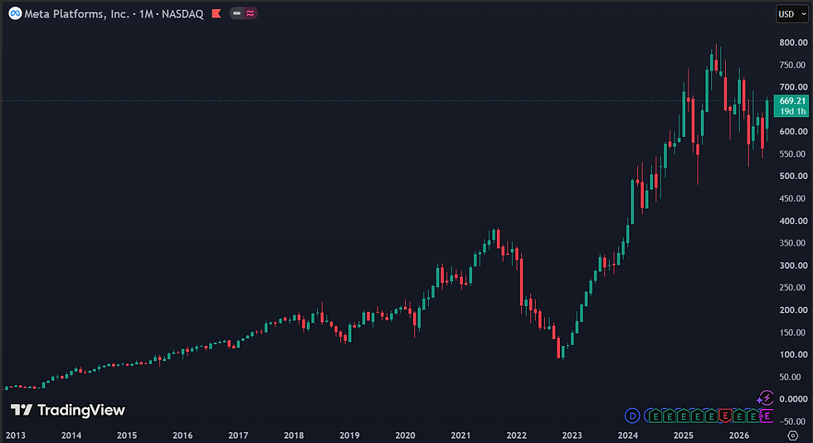This screenshot has height=443, width=813.
Task: Click the 350.00 price axis label
Action: click(x=793, y=243)
